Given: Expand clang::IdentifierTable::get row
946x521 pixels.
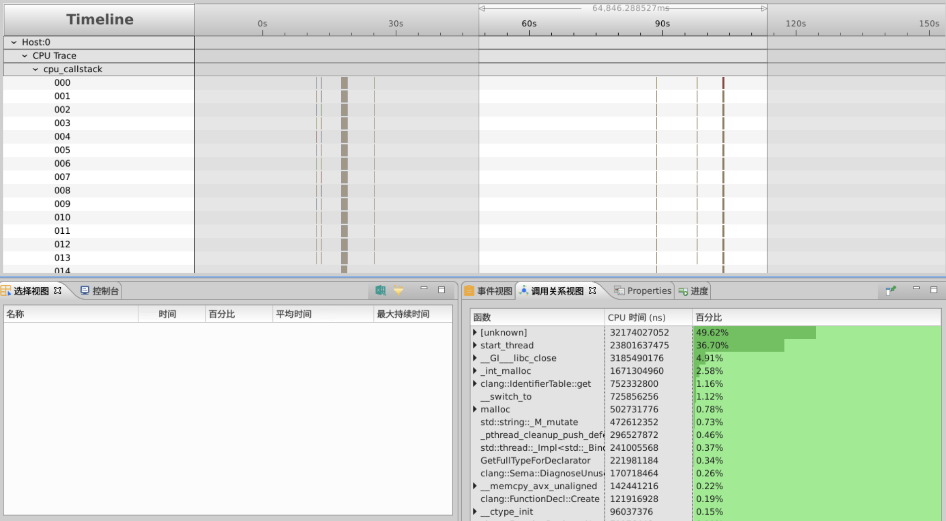Looking at the screenshot, I should [474, 384].
